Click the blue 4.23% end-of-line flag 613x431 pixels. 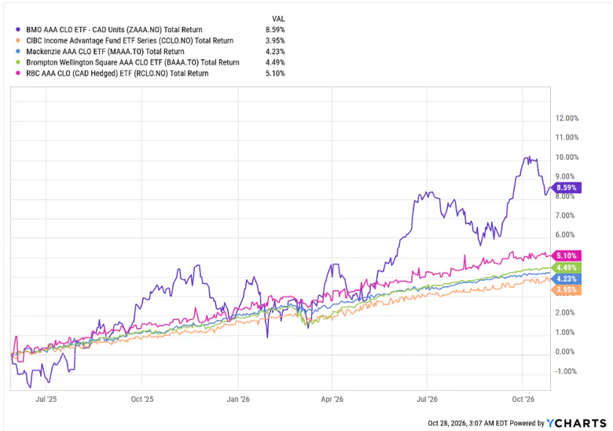566,279
